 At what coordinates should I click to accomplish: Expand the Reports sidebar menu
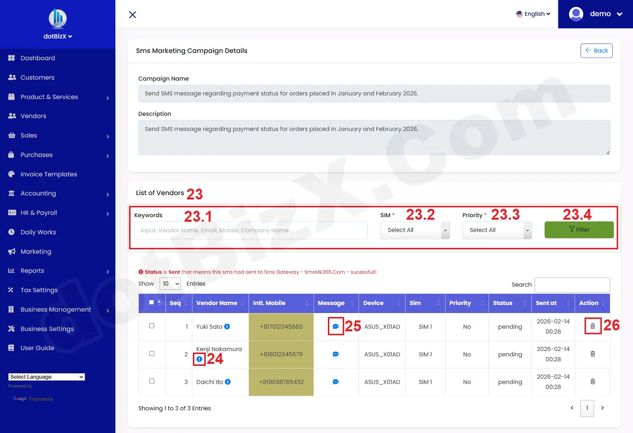[x=32, y=271]
